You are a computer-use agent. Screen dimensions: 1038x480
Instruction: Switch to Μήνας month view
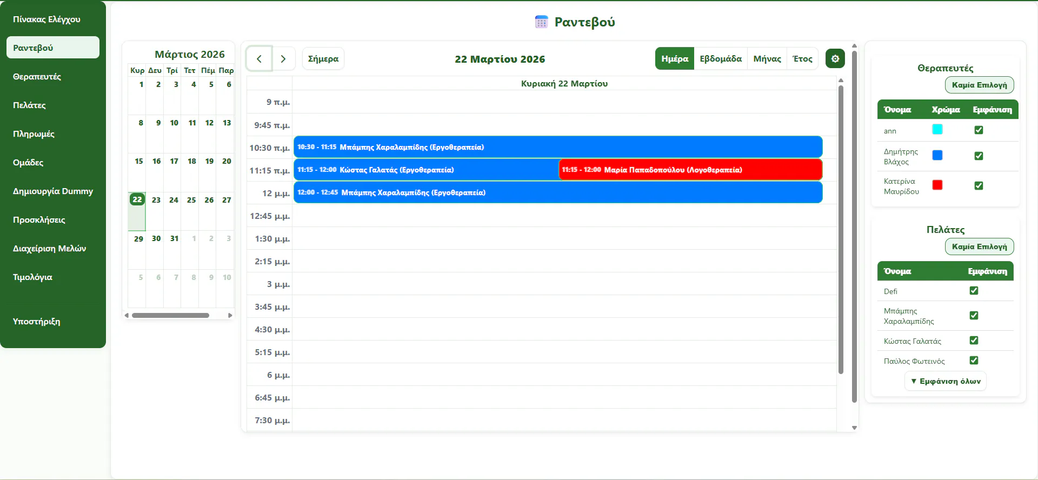coord(767,58)
